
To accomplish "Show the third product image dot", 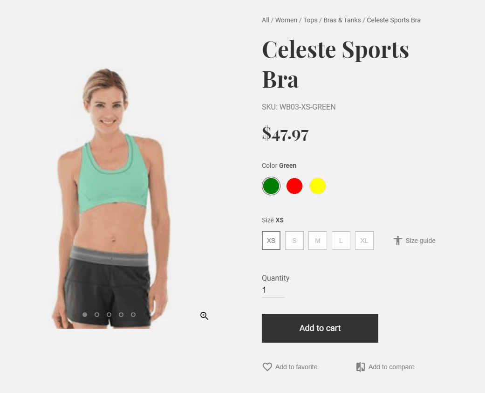I will point(109,314).
